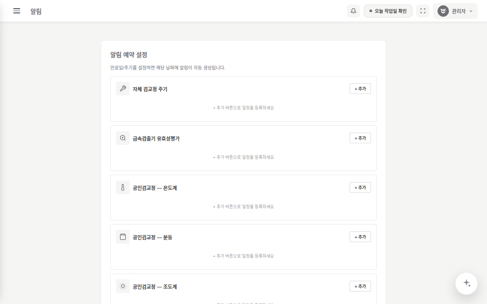Screen dimensions: 487x304
Task: Add a schedule to 공인검교정 — 분동
Action: point(360,237)
